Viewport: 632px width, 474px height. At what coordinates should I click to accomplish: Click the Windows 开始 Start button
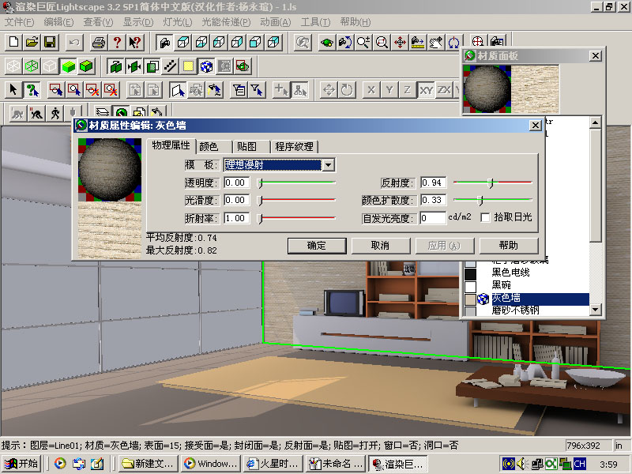pos(21,464)
